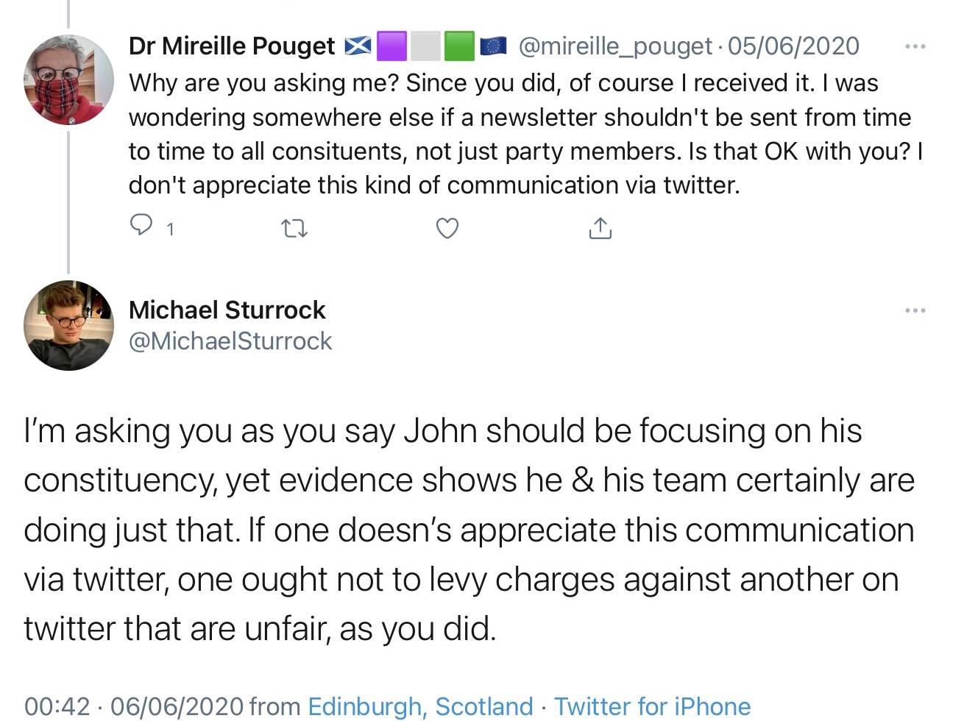
Task: Open Michael Sturrock's display name
Action: pyautogui.click(x=227, y=310)
